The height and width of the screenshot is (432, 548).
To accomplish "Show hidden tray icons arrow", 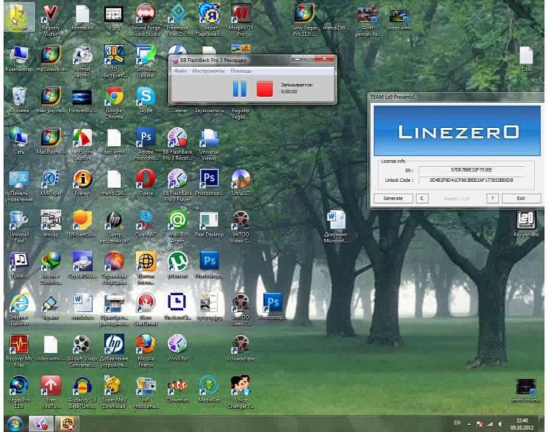I will tap(469, 424).
